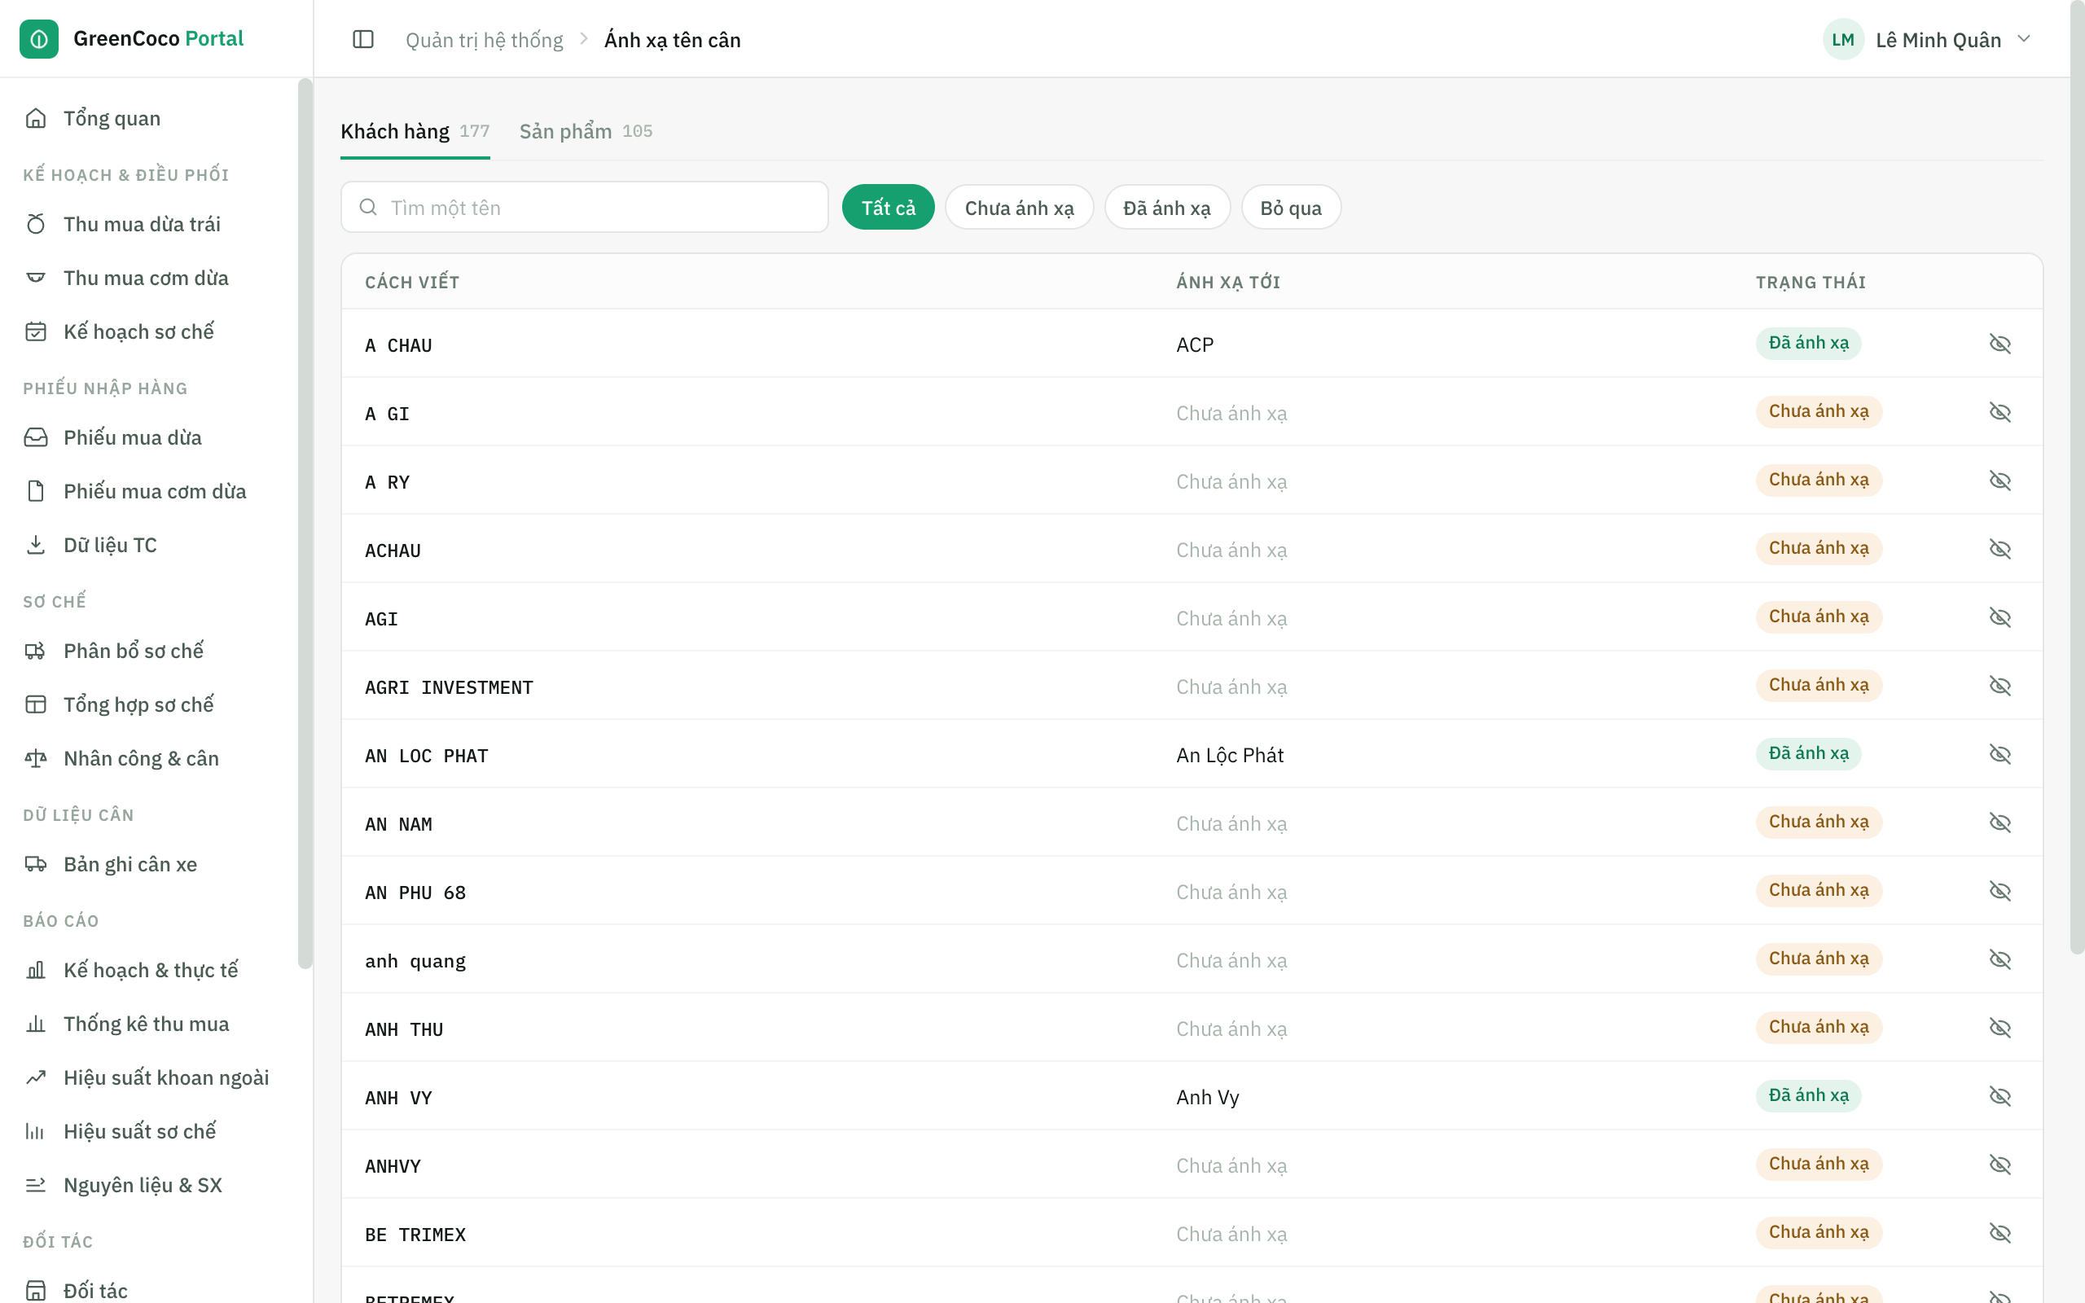Switch to Khách hàng tab
2085x1303 pixels.
point(415,131)
